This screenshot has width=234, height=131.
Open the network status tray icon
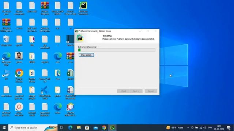[x=201, y=128]
